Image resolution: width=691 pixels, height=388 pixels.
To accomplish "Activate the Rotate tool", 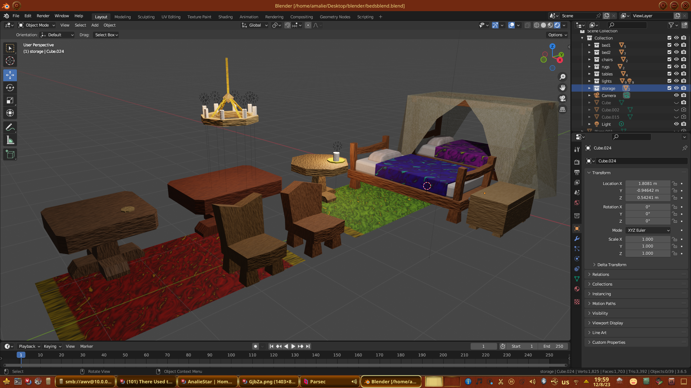I will 10,88.
